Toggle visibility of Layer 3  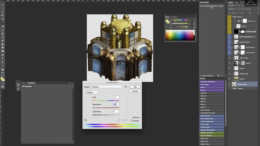pyautogui.click(x=230, y=63)
